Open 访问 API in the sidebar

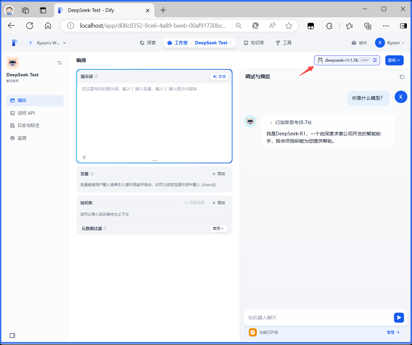(35, 113)
